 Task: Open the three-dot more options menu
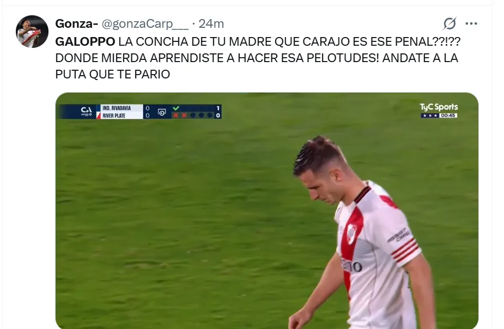[471, 23]
